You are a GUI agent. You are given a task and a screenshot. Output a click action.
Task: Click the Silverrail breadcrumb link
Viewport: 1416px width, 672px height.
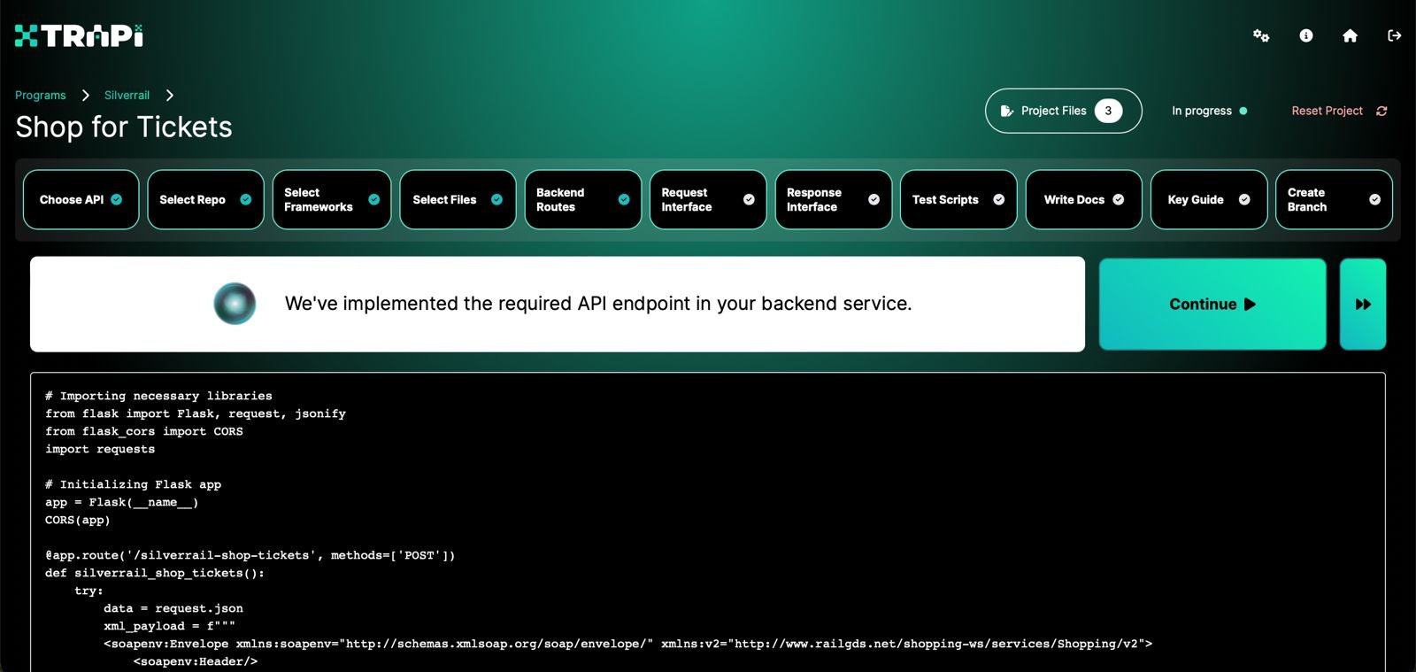(x=127, y=95)
